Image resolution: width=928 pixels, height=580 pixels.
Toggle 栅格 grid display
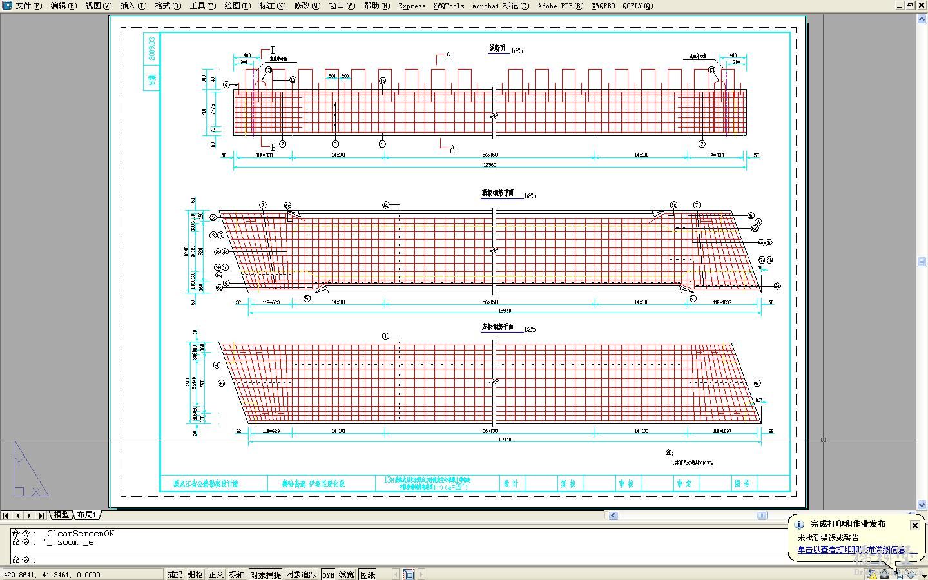(195, 574)
